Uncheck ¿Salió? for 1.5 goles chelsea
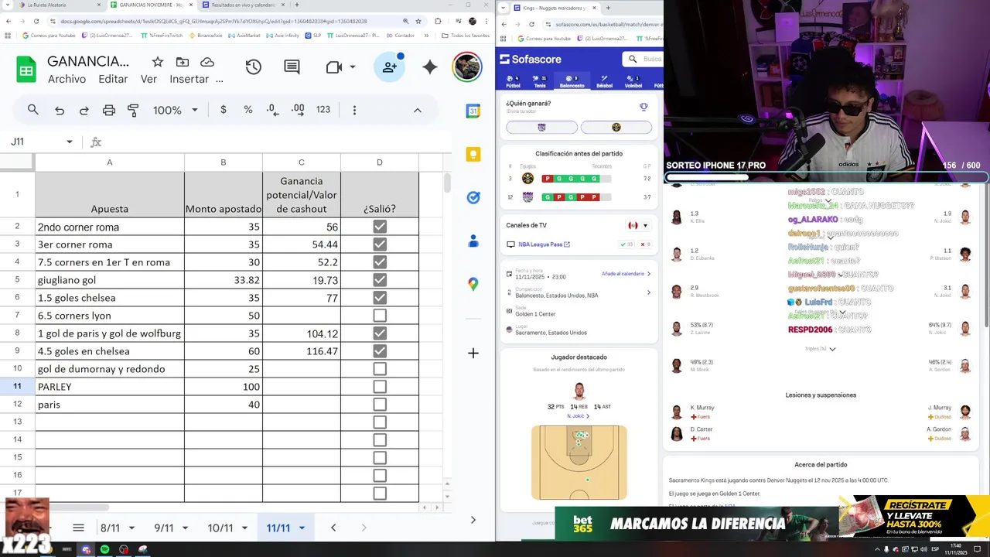This screenshot has height=557, width=990. pyautogui.click(x=380, y=298)
